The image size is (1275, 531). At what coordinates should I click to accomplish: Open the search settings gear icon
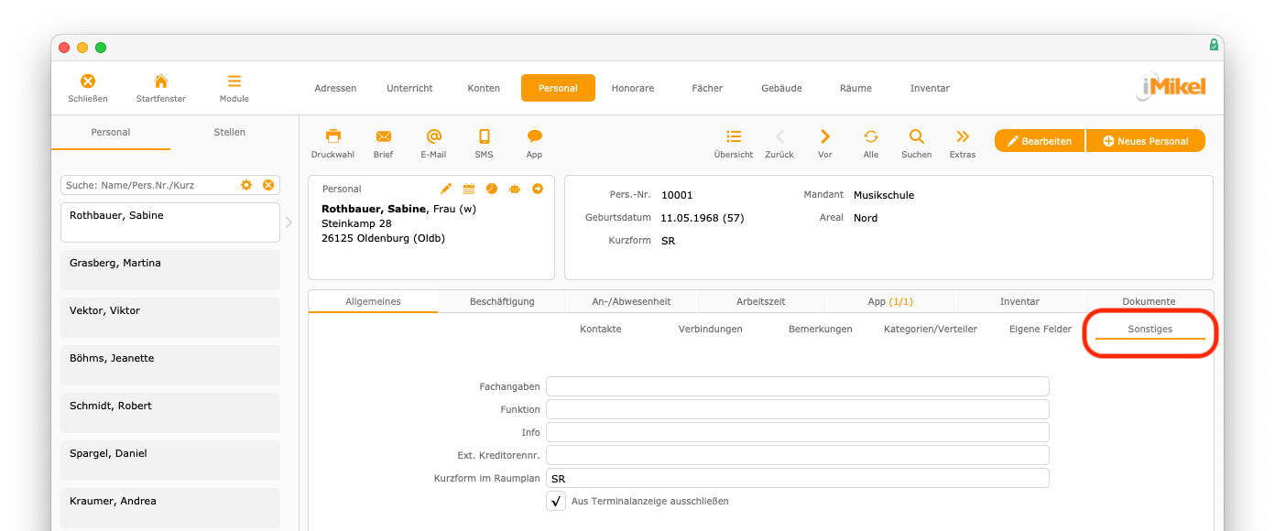[x=246, y=185]
